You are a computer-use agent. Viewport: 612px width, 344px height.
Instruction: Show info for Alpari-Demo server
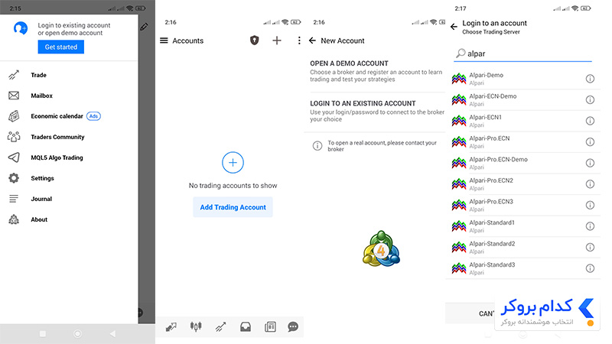590,79
